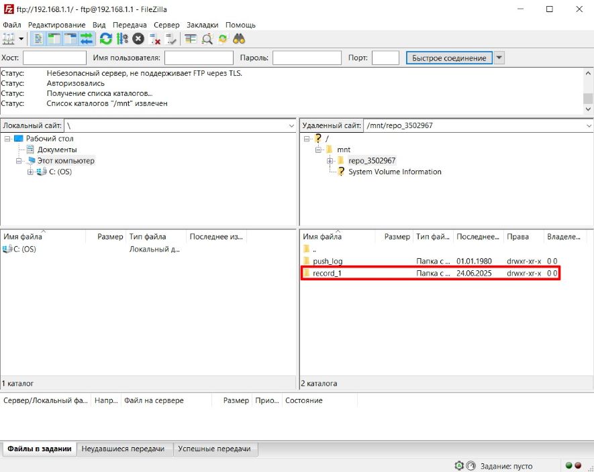Click the refresh file lists icon
The height and width of the screenshot is (472, 594).
[105, 39]
